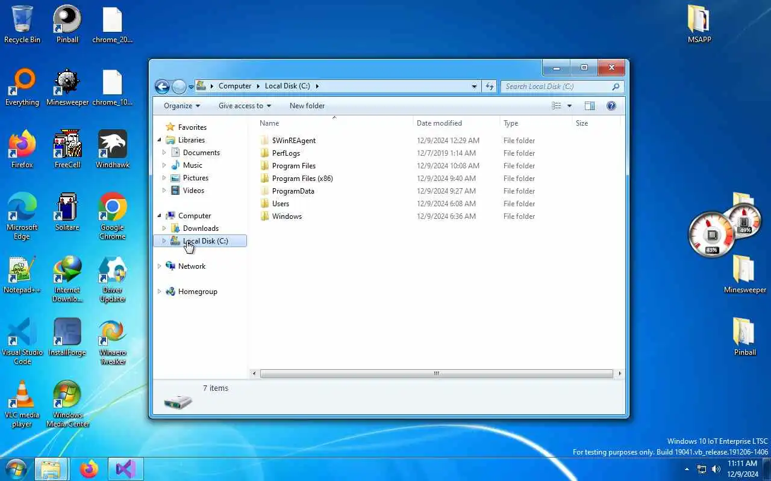Click the Explorer forward navigation arrow
The image size is (771, 481).
179,87
